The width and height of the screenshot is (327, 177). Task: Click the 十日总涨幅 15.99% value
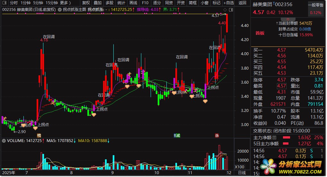pos(306,35)
